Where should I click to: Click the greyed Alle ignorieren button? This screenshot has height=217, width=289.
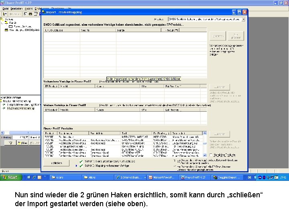tap(236, 36)
